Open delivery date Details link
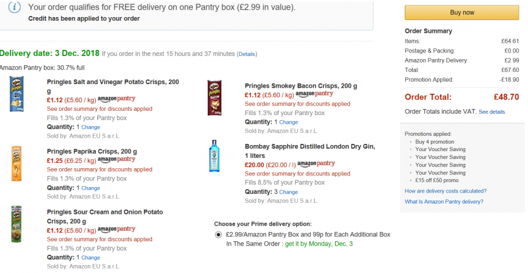The height and width of the screenshot is (273, 528). [x=247, y=54]
